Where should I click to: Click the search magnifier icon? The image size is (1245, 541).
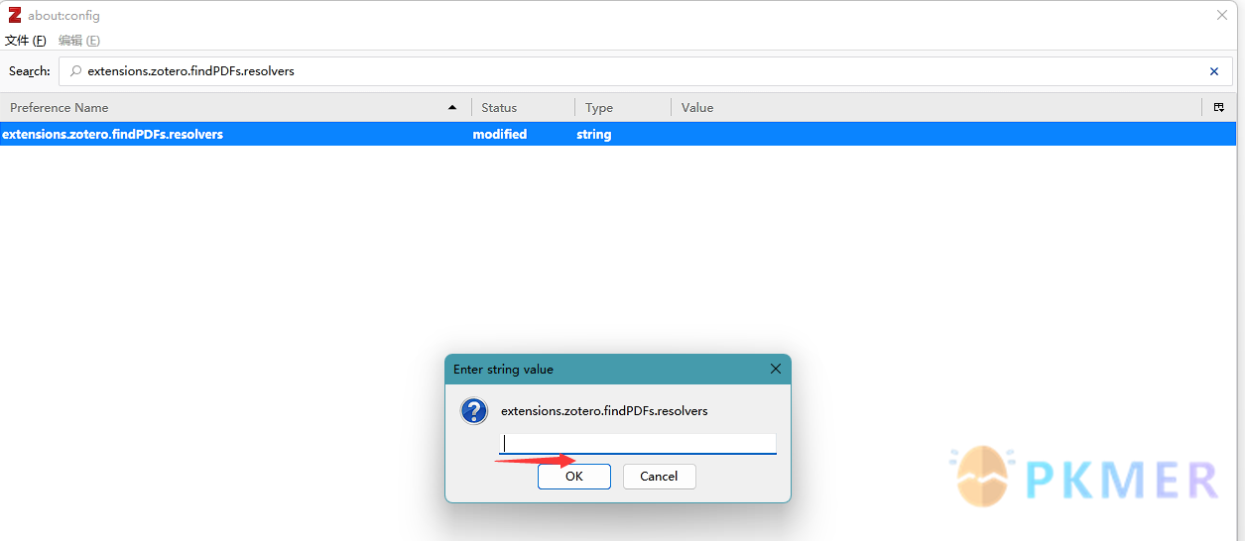pos(75,71)
